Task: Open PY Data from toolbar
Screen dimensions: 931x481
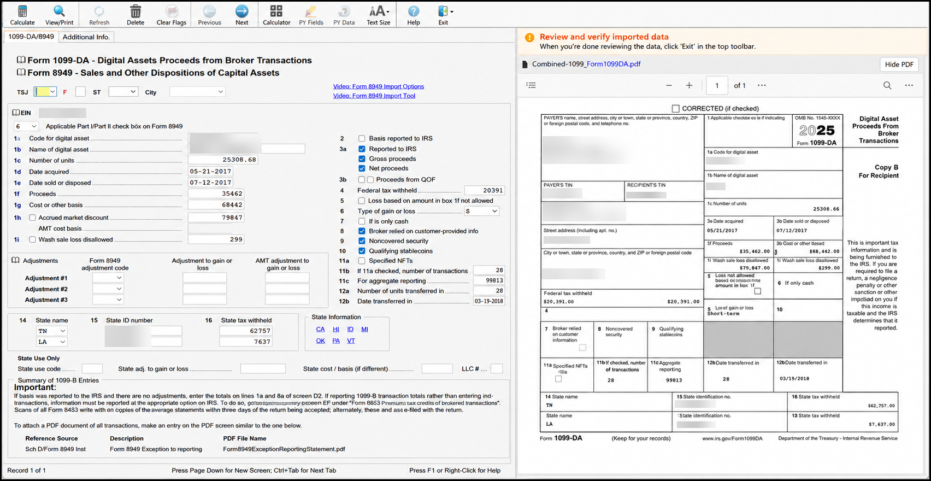Action: 344,15
